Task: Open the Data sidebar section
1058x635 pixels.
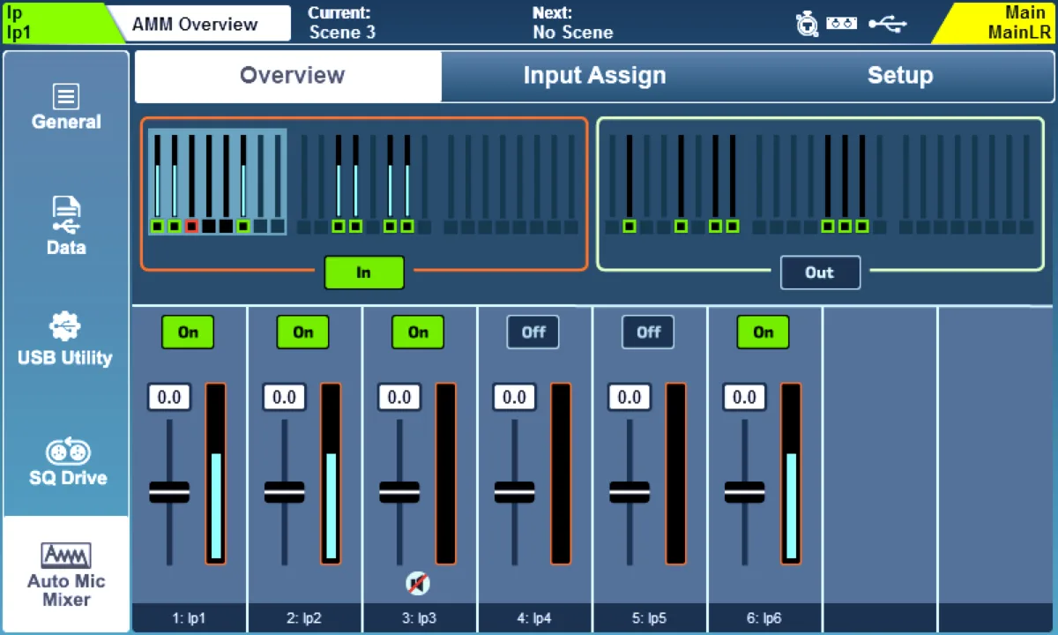Action: [66, 228]
